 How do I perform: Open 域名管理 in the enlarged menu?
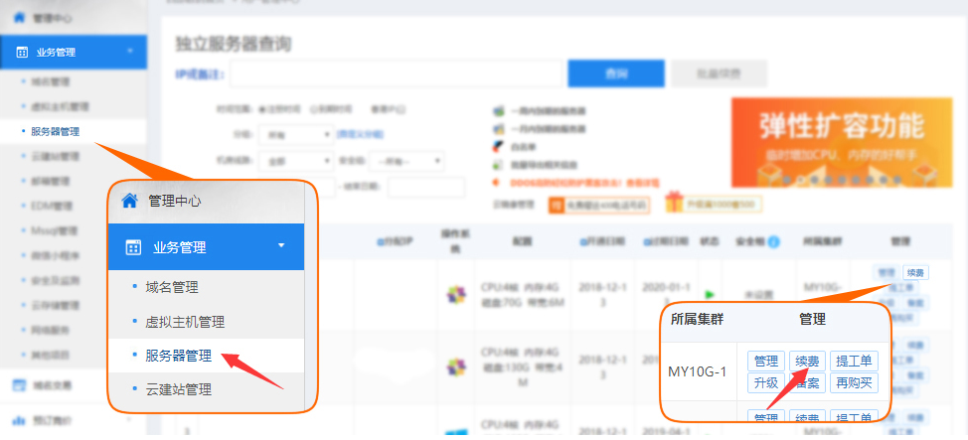[172, 288]
